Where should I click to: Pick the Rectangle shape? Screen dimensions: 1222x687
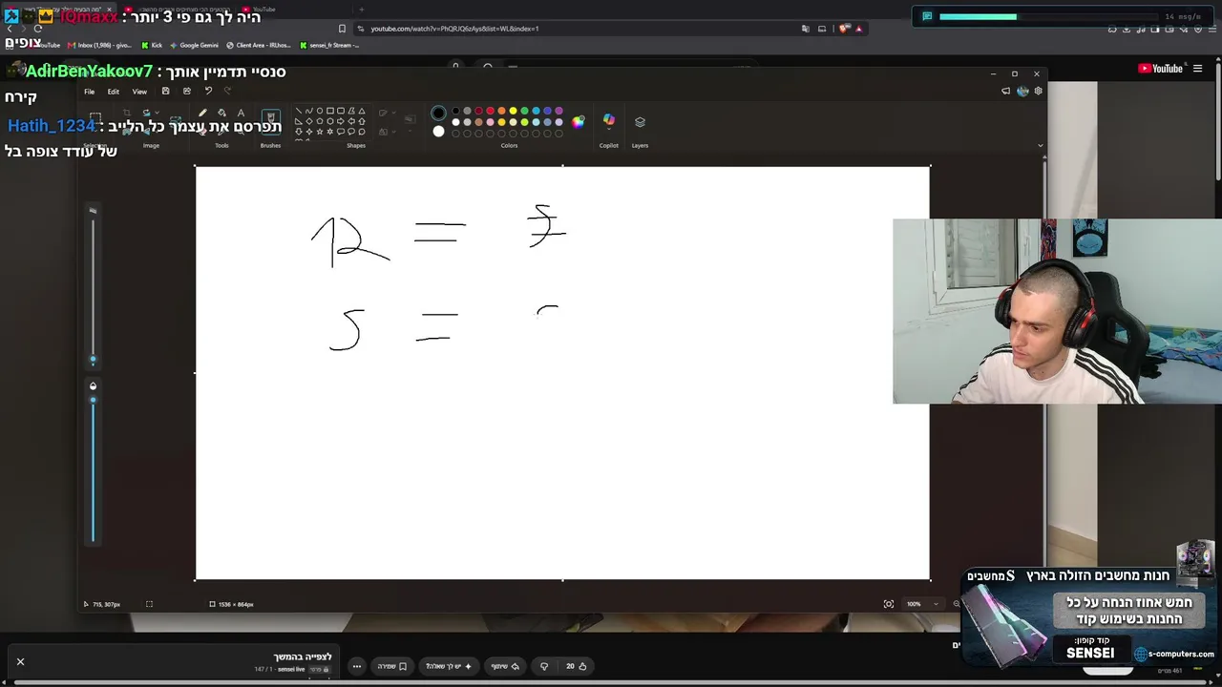(x=330, y=111)
